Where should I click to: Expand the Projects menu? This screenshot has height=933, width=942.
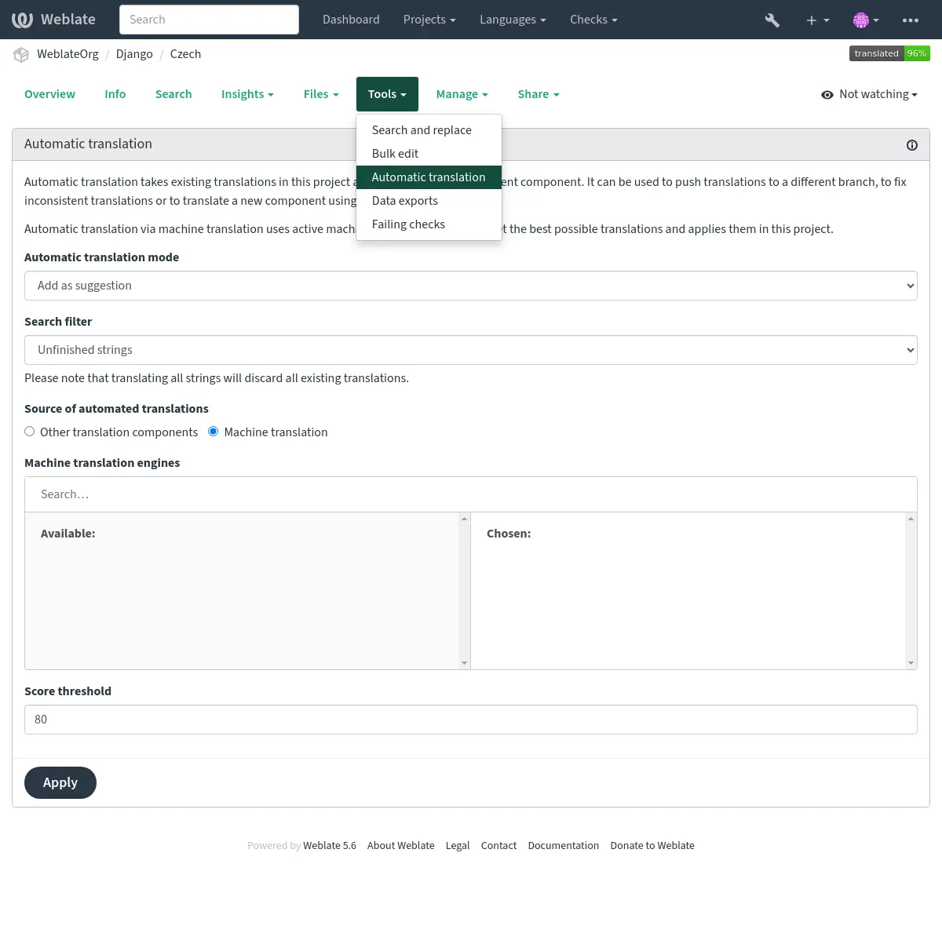(429, 20)
